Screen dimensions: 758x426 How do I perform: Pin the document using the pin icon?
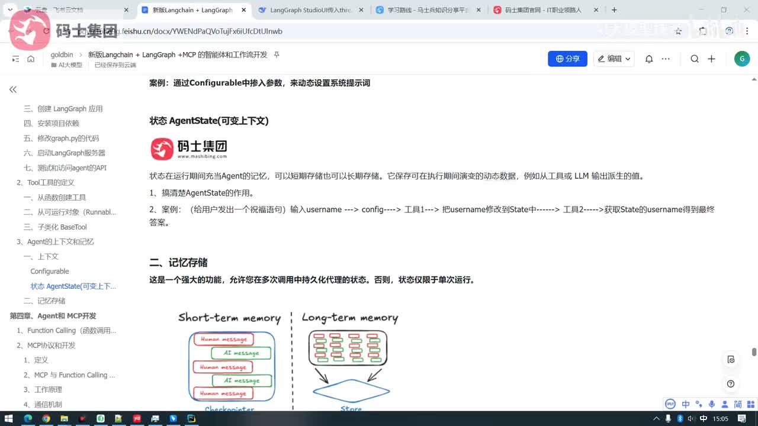pyautogui.click(x=277, y=54)
